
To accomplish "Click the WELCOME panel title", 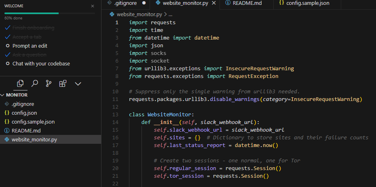I will (14, 6).
